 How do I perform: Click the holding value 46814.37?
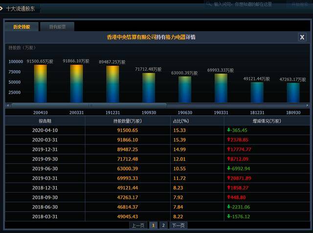click(128, 207)
